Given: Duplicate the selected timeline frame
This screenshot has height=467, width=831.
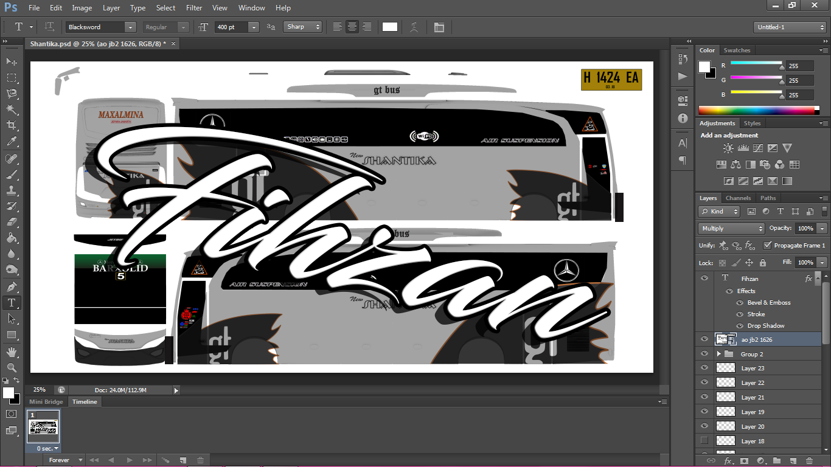Looking at the screenshot, I should [x=183, y=460].
